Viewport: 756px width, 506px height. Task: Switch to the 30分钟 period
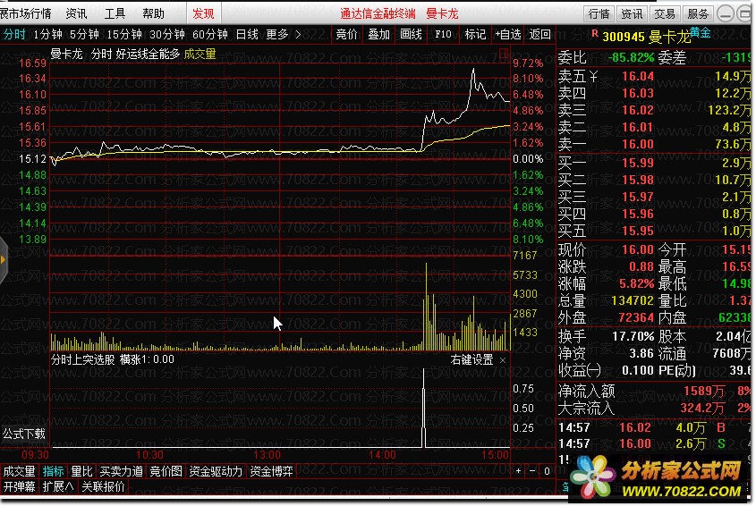tap(167, 34)
